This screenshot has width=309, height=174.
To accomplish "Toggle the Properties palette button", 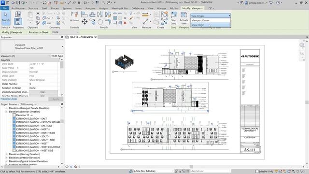I will pos(18,21).
